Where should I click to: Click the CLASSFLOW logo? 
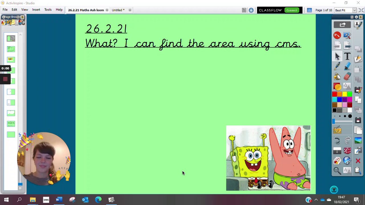click(x=270, y=10)
